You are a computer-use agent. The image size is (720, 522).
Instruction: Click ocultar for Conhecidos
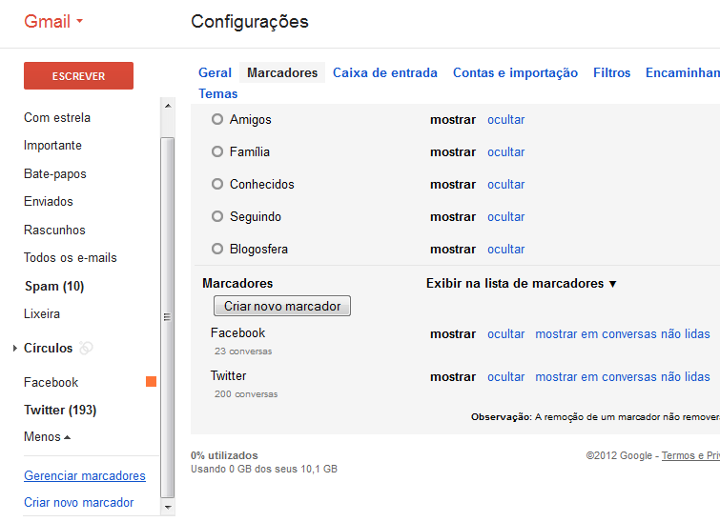506,185
